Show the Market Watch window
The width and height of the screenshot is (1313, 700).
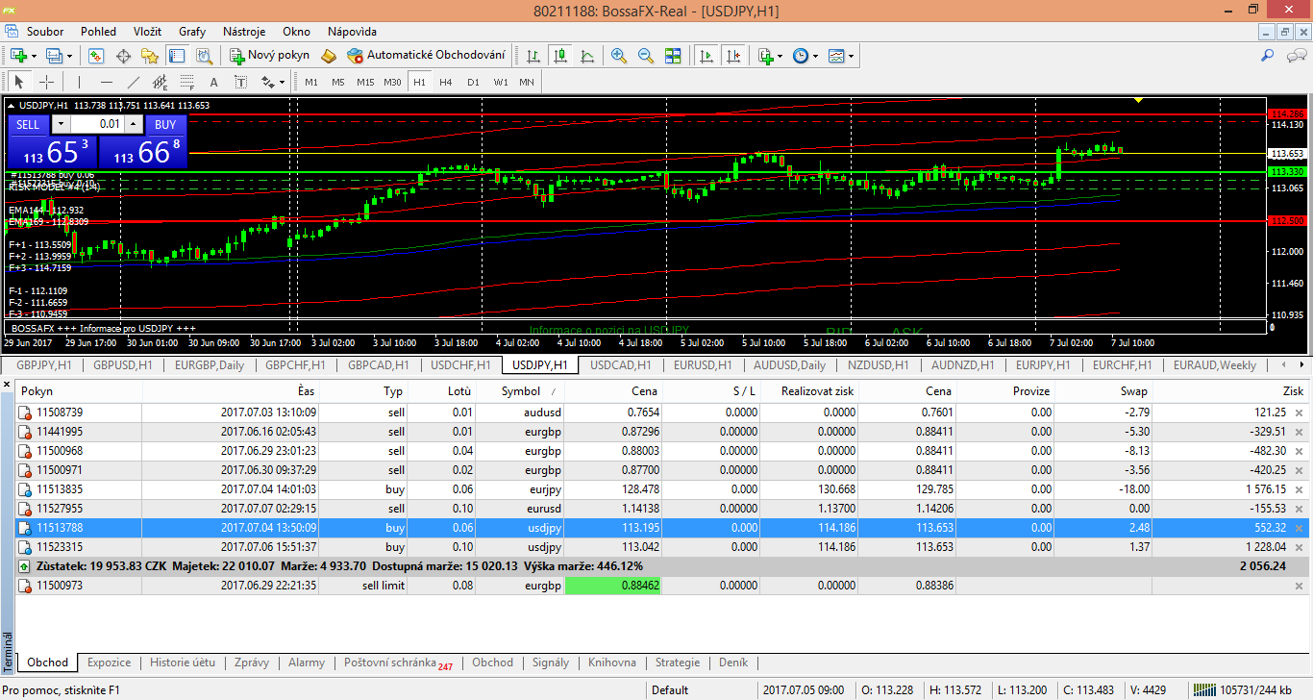[97, 56]
